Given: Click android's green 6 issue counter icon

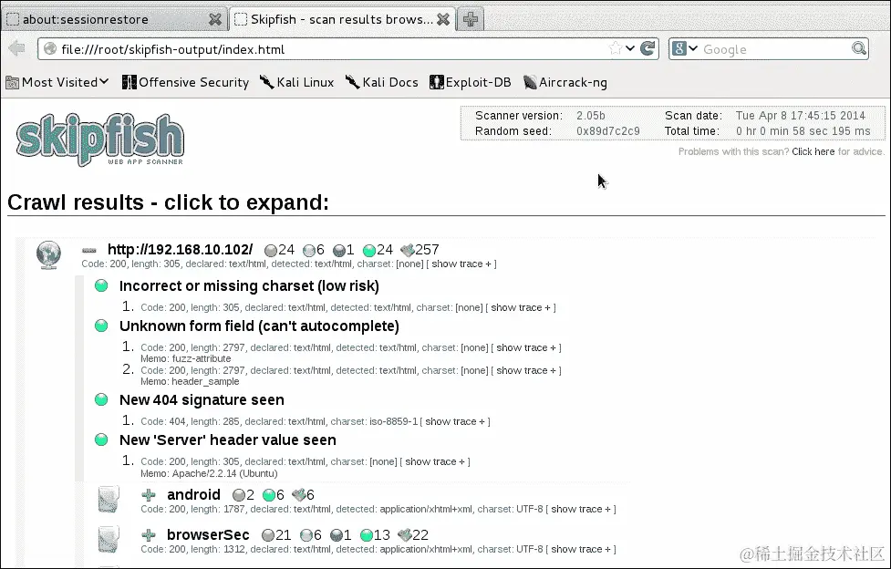Looking at the screenshot, I should click(x=269, y=496).
